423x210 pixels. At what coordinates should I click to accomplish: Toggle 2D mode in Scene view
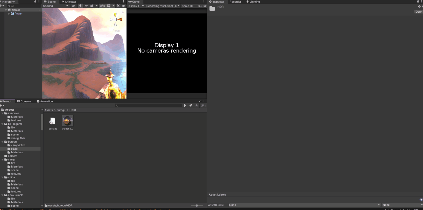tap(73, 6)
